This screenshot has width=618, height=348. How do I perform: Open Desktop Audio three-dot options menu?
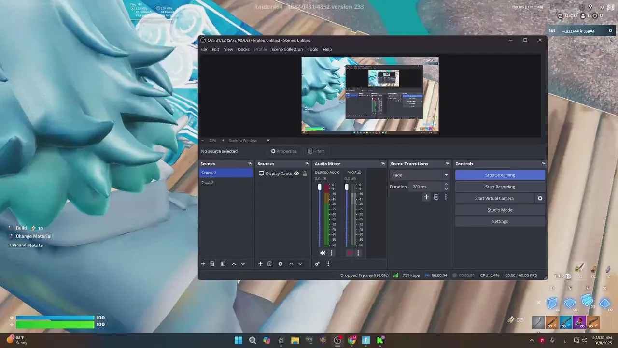[331, 253]
